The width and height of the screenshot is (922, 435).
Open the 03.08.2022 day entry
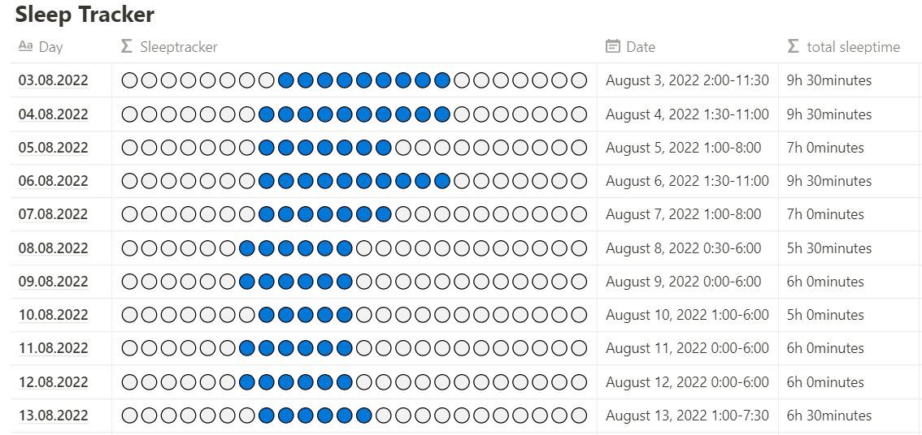click(54, 80)
